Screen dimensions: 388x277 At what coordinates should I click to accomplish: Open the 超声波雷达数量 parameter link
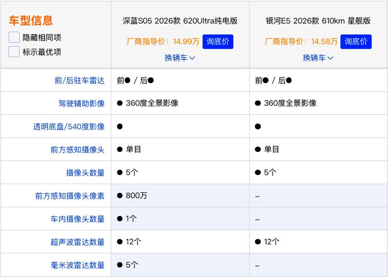[x=77, y=242]
